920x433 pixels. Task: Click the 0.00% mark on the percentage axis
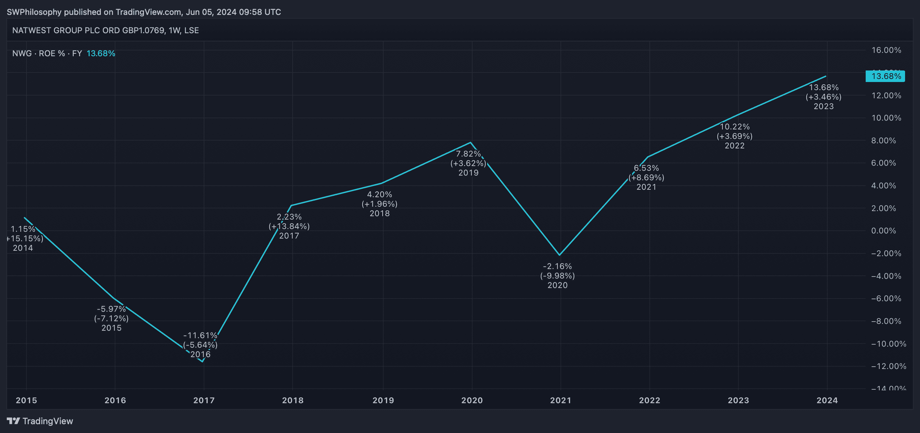884,231
